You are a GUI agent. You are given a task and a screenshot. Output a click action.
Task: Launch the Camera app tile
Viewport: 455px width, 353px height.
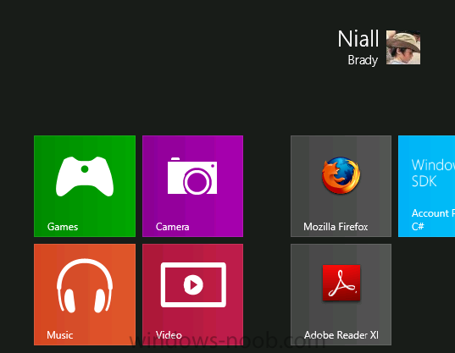[x=192, y=186]
